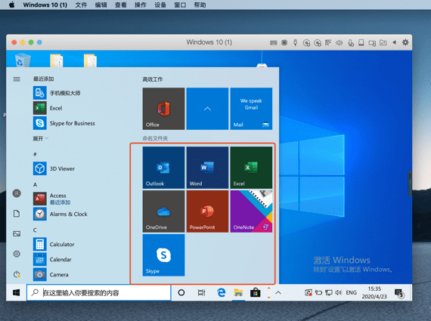Open the OneNote tile
Viewport: 431px width, 321px height.
click(251, 211)
